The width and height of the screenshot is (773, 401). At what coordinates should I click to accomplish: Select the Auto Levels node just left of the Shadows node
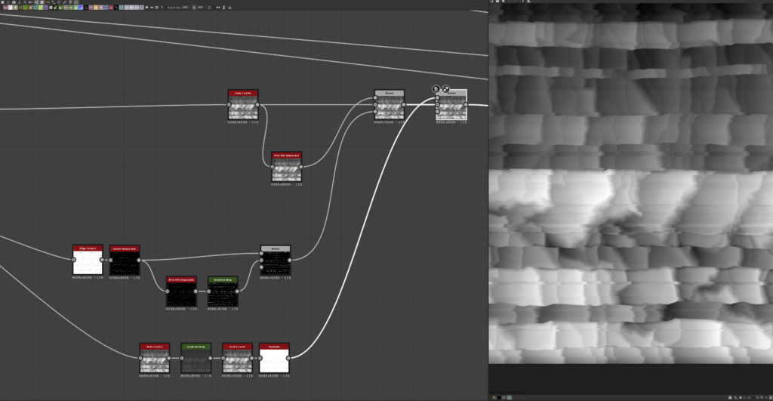tap(237, 359)
